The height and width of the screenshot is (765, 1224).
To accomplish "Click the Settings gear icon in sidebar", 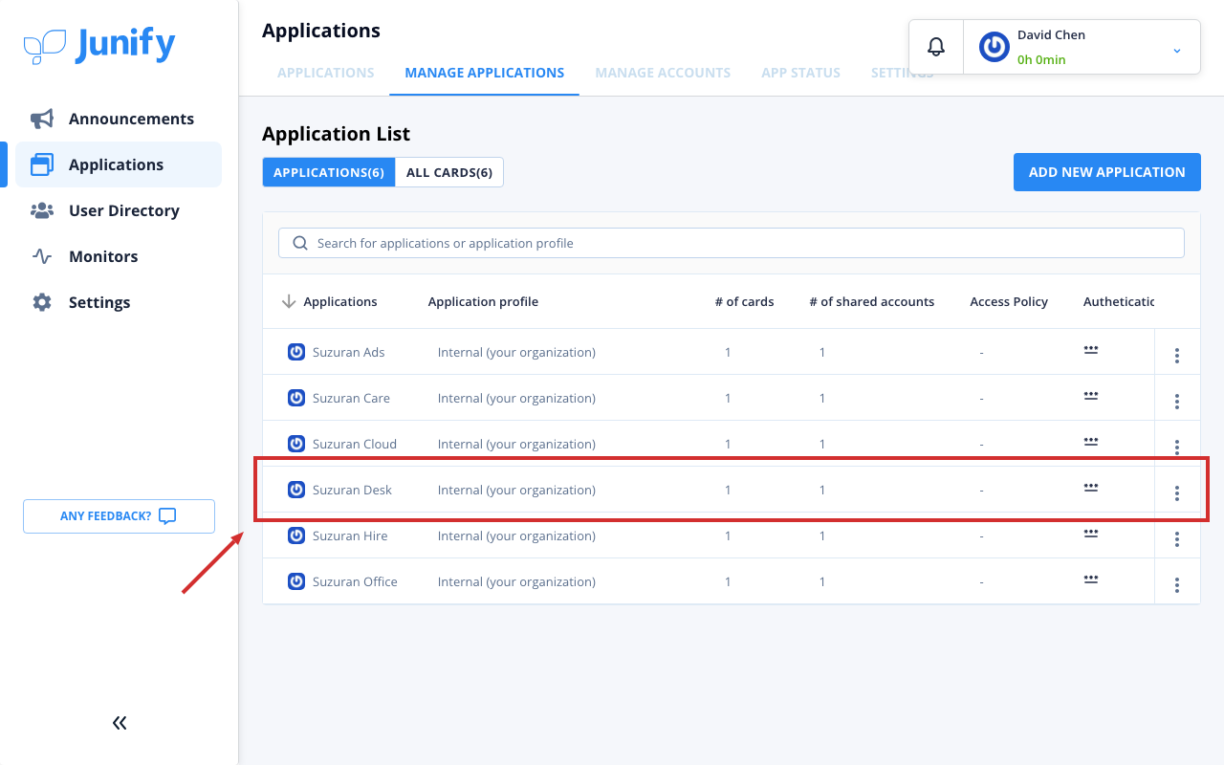I will click(x=42, y=302).
